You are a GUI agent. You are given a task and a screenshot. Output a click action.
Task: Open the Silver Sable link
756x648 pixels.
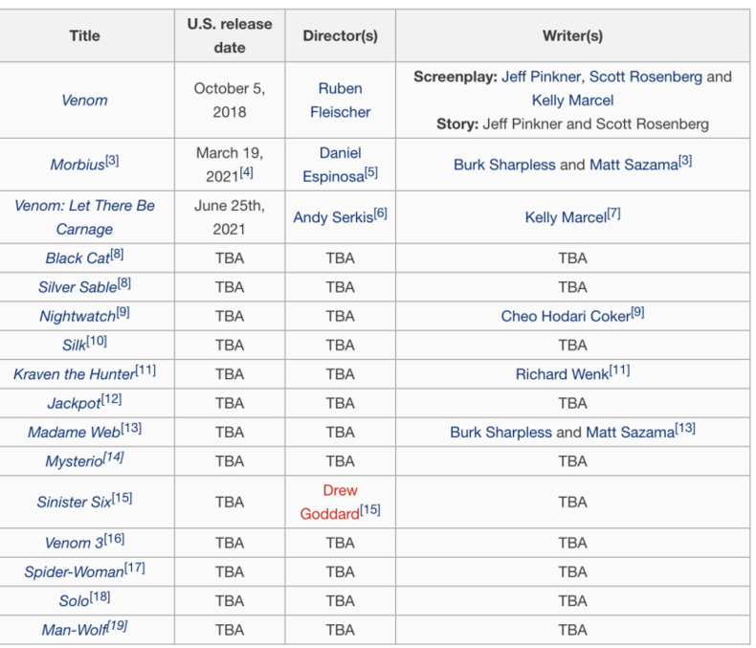click(78, 287)
